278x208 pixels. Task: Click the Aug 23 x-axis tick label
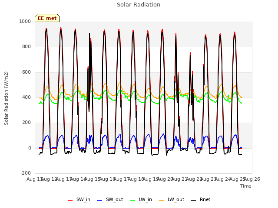coord(208,179)
